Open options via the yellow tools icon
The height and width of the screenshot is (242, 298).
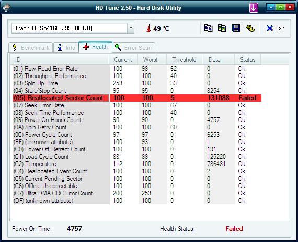click(x=250, y=28)
